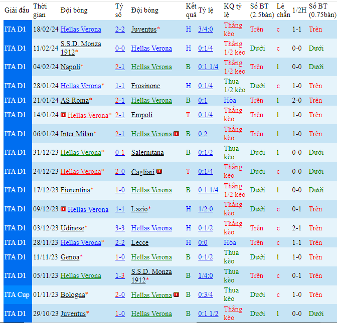Select the Genoa team link
Viewport: 337px width, 323px height.
click(70, 257)
